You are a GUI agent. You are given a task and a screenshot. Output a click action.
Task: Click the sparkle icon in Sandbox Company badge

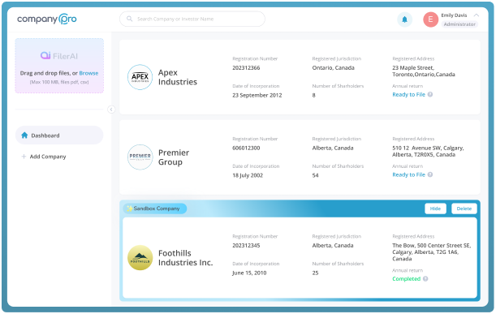pyautogui.click(x=129, y=209)
